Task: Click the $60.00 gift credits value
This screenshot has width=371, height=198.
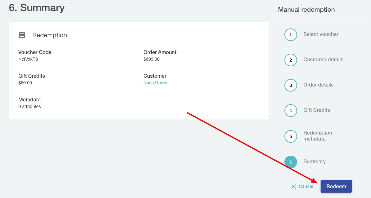Action: click(x=25, y=83)
